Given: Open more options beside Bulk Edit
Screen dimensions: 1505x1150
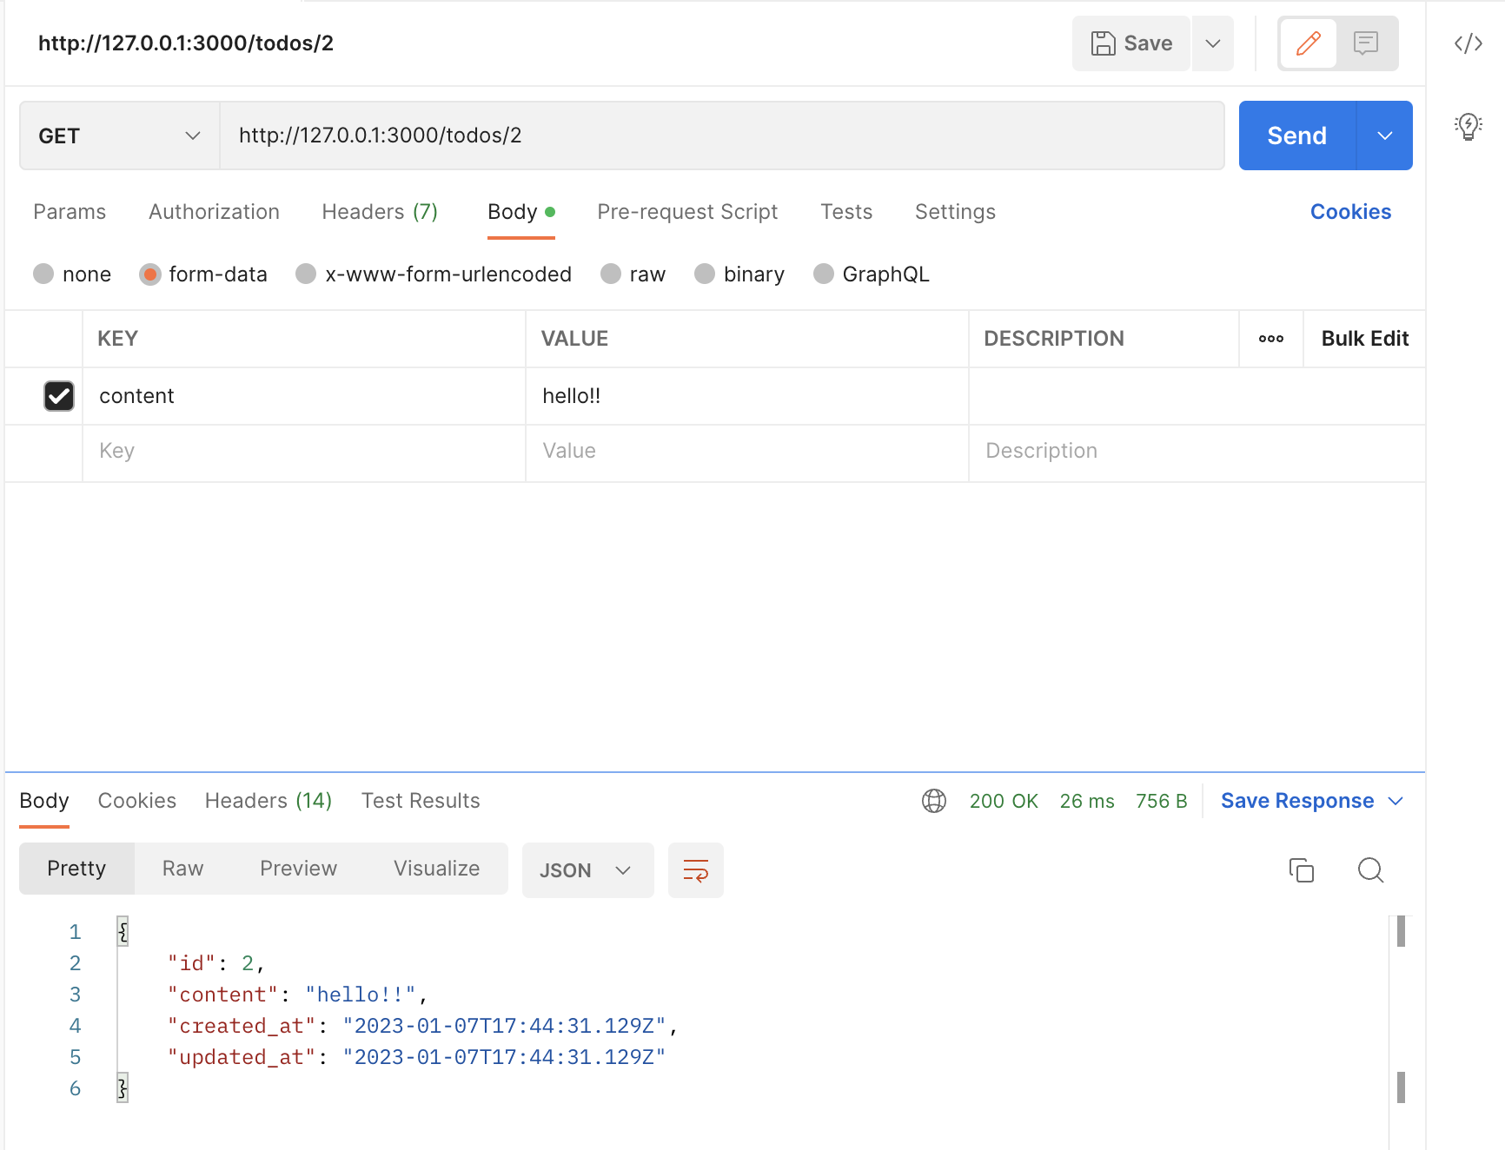Looking at the screenshot, I should pyautogui.click(x=1271, y=339).
